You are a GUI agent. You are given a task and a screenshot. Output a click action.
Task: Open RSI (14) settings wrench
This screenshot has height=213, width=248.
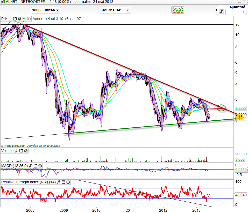pos(59,182)
